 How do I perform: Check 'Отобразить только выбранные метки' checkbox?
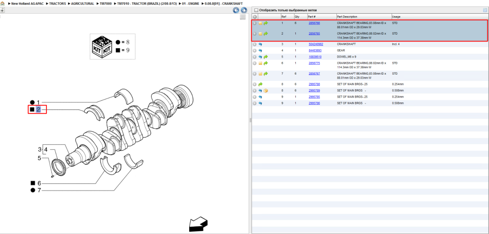click(256, 10)
